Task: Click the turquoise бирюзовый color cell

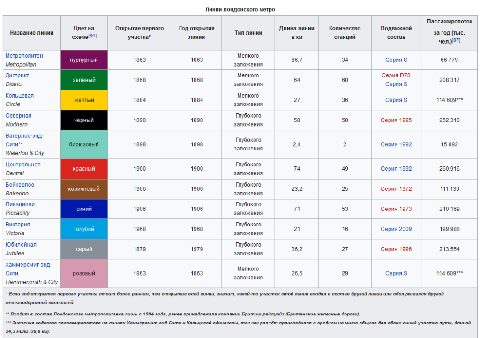Action: point(84,144)
